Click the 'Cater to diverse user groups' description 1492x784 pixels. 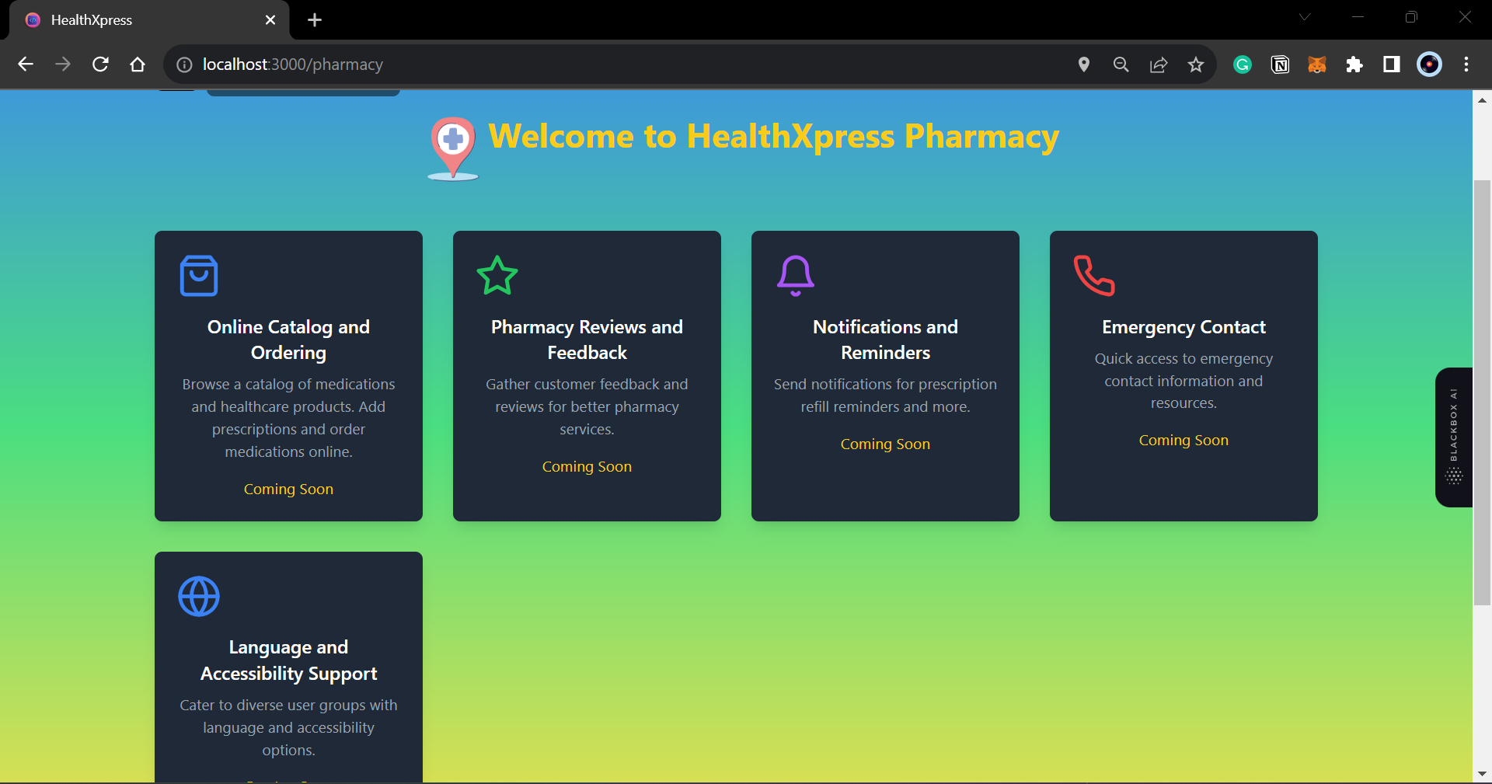pyautogui.click(x=288, y=728)
